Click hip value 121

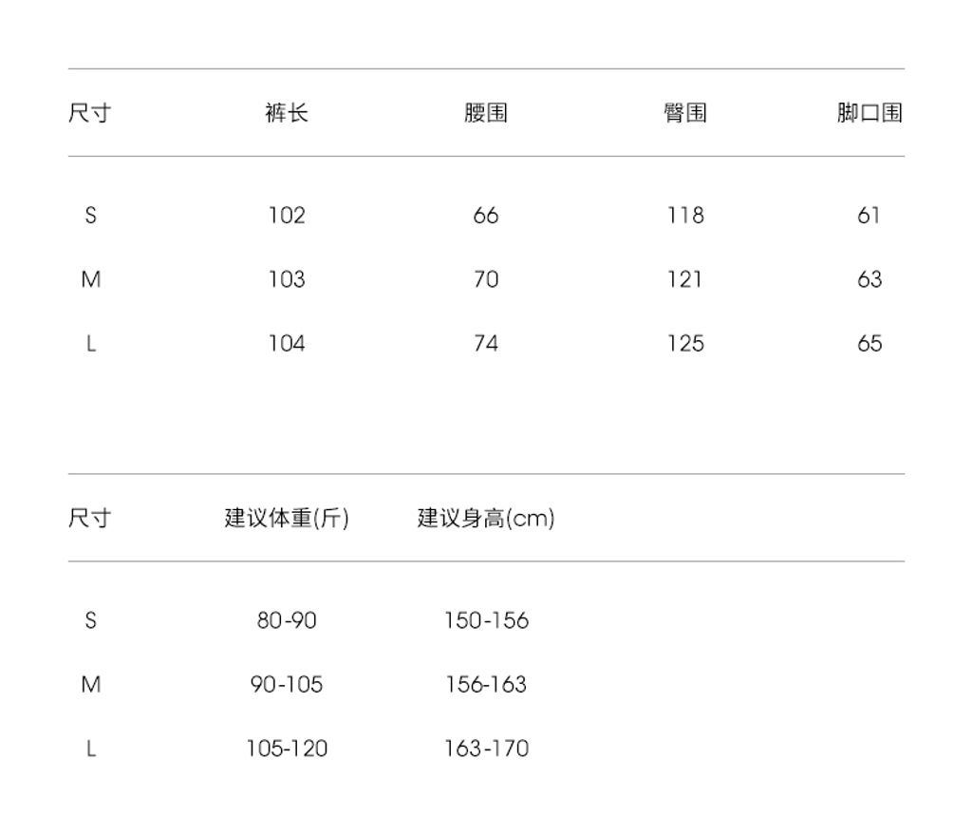[684, 279]
